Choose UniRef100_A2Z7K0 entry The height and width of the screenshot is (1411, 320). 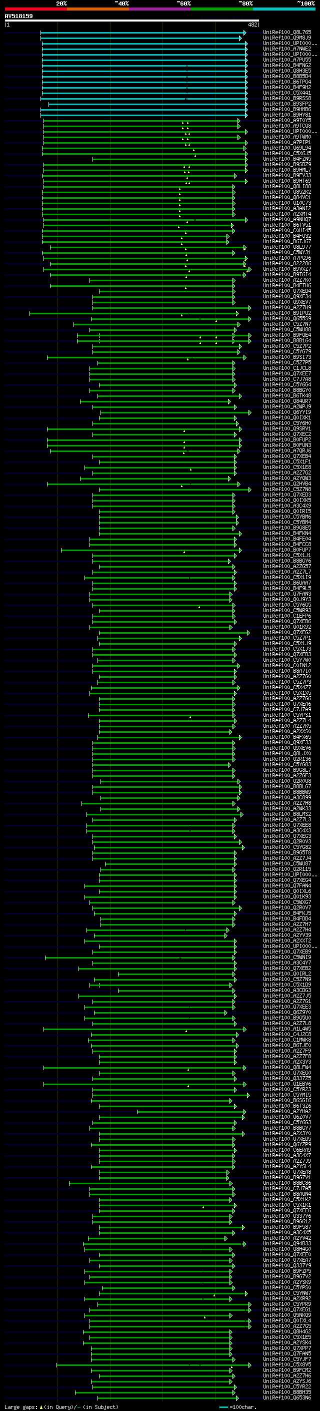pos(287,280)
